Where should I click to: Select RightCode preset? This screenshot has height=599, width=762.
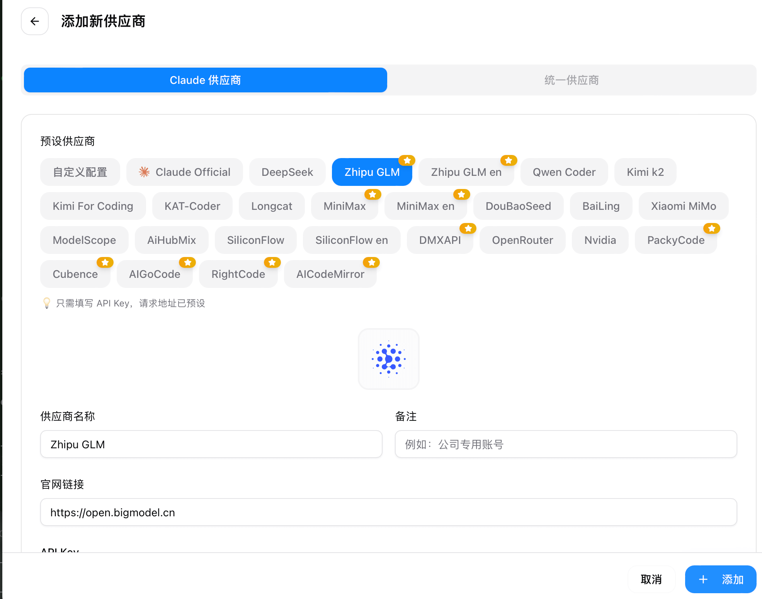click(238, 274)
